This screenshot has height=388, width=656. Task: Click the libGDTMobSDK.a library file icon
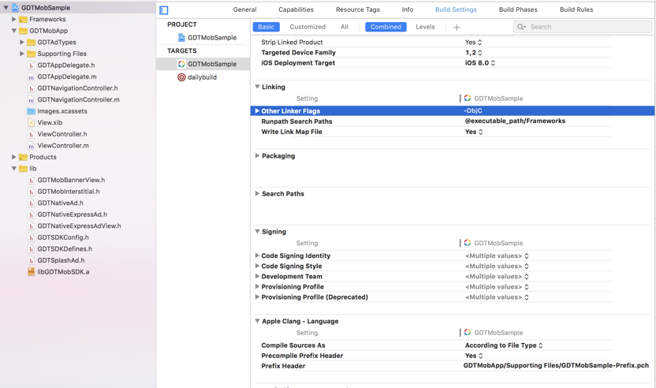click(31, 271)
